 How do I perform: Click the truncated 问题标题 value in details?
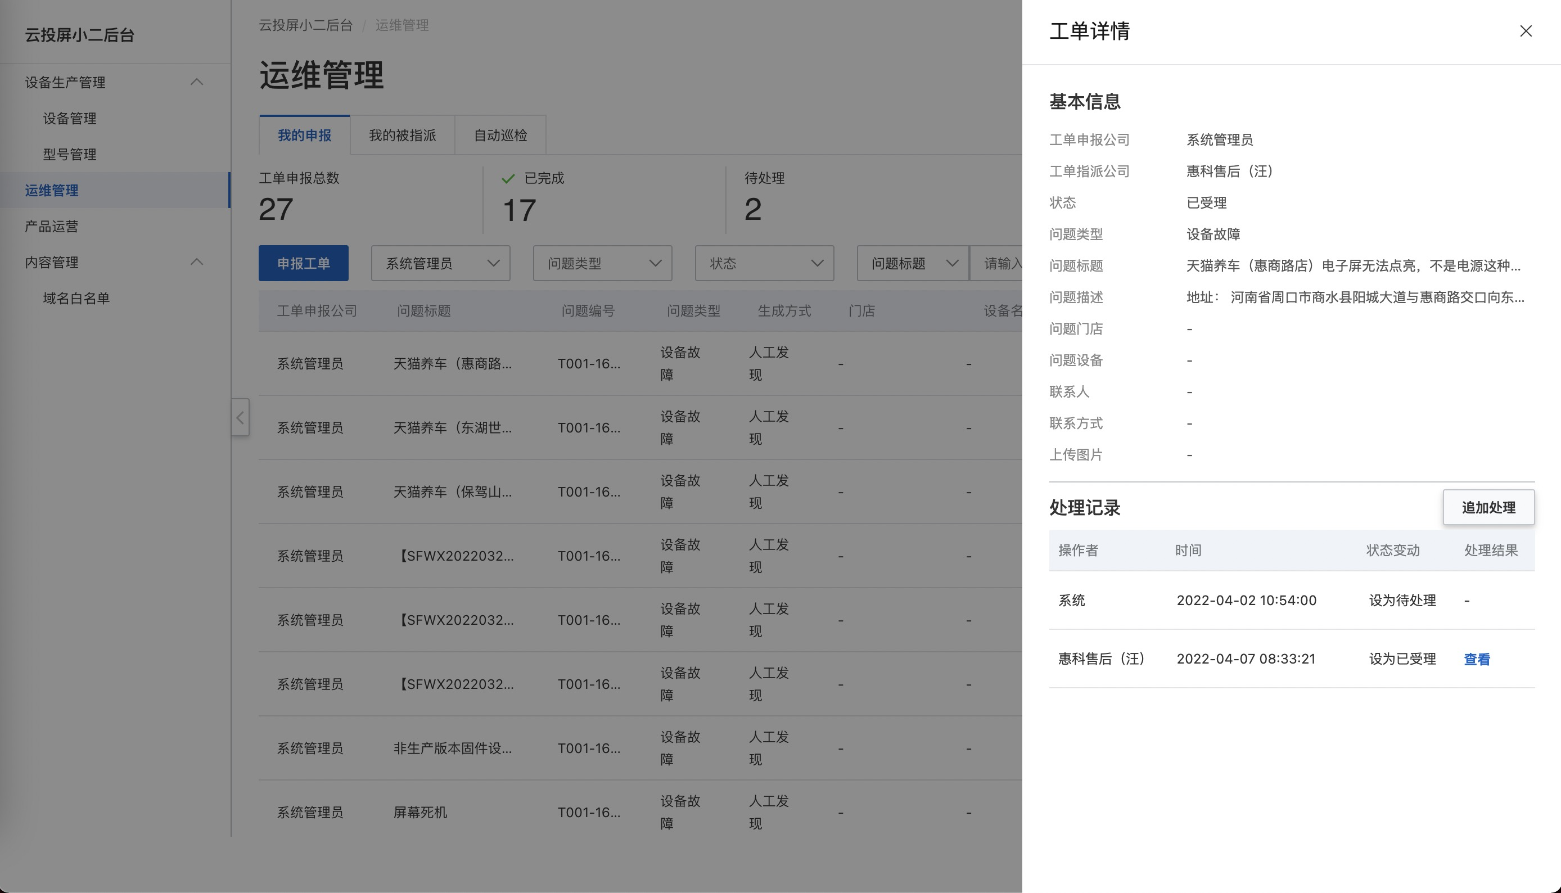(x=1353, y=266)
